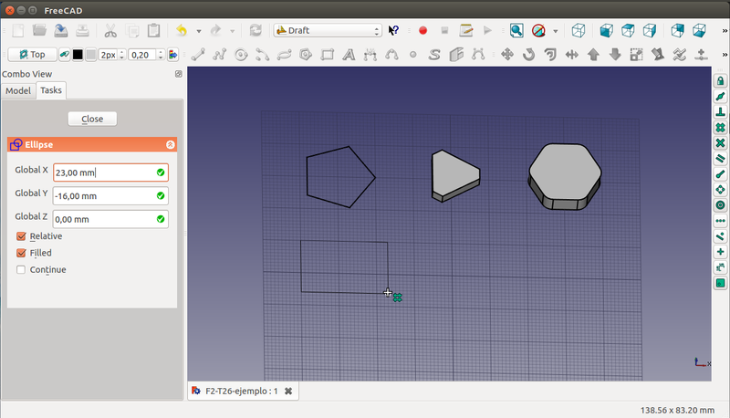Open the Draft workbench dropdown
This screenshot has height=418, width=730.
click(327, 30)
